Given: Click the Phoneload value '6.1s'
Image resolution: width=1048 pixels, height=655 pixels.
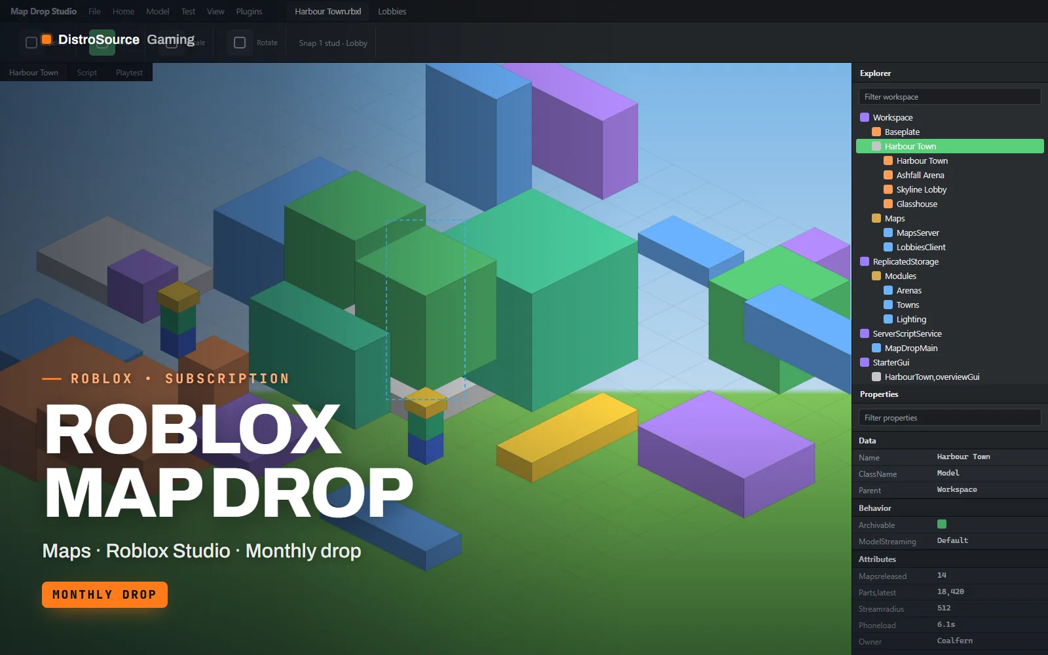Looking at the screenshot, I should [x=946, y=624].
